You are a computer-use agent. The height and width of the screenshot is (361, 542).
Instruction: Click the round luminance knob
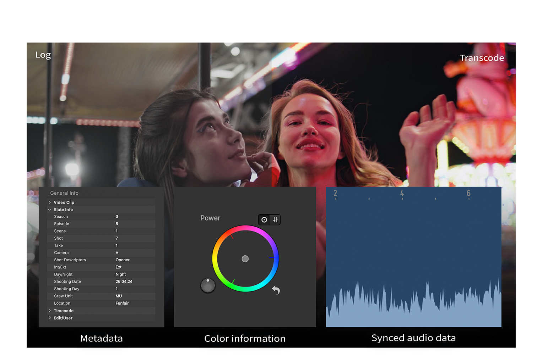click(x=208, y=285)
